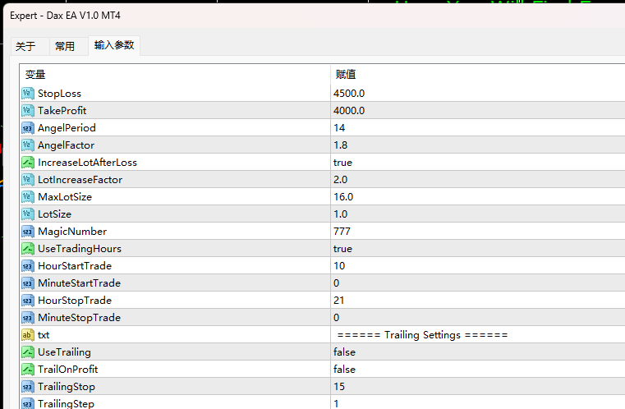Click the integer icon beside TrailingStop
This screenshot has width=625, height=409.
pyautogui.click(x=28, y=387)
